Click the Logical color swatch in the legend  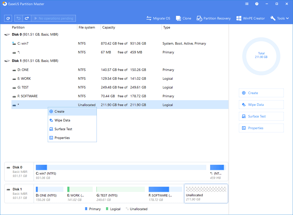[x=108, y=209]
